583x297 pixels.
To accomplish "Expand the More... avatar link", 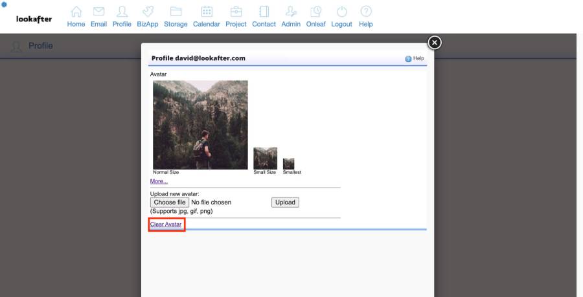I will click(159, 181).
